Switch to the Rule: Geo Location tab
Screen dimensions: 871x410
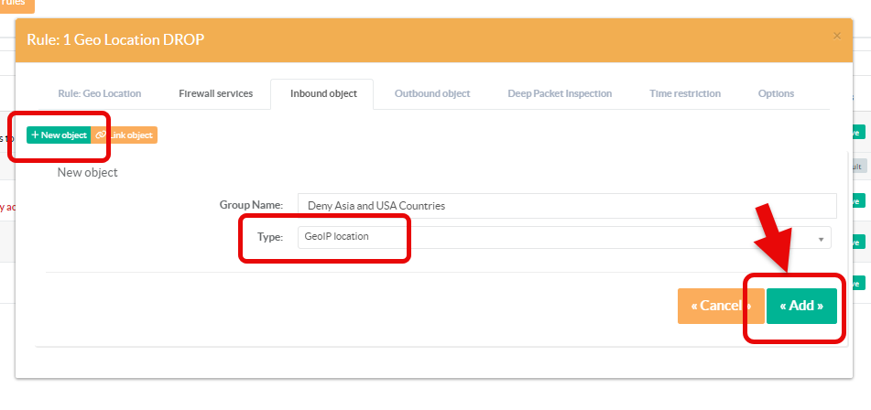click(100, 93)
